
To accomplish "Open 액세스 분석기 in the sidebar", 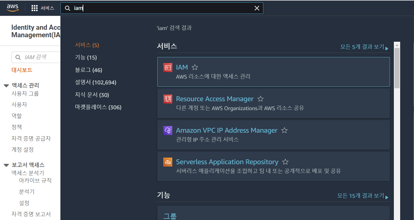I will [x=28, y=173].
